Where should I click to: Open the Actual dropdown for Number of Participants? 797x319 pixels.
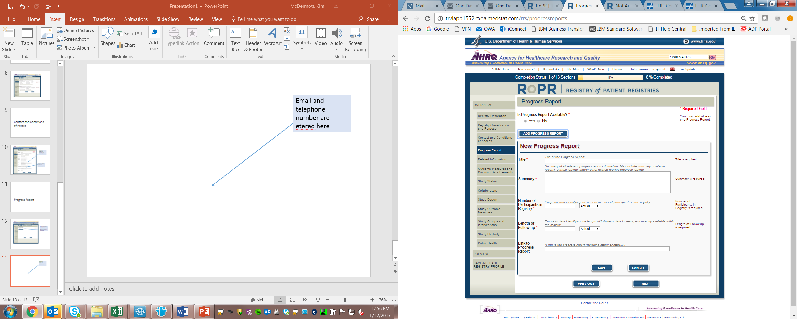(589, 206)
